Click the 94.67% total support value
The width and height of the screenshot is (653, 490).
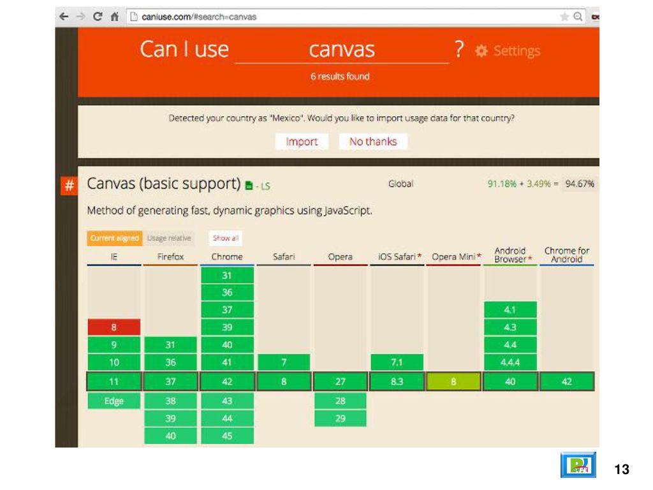[x=580, y=184]
